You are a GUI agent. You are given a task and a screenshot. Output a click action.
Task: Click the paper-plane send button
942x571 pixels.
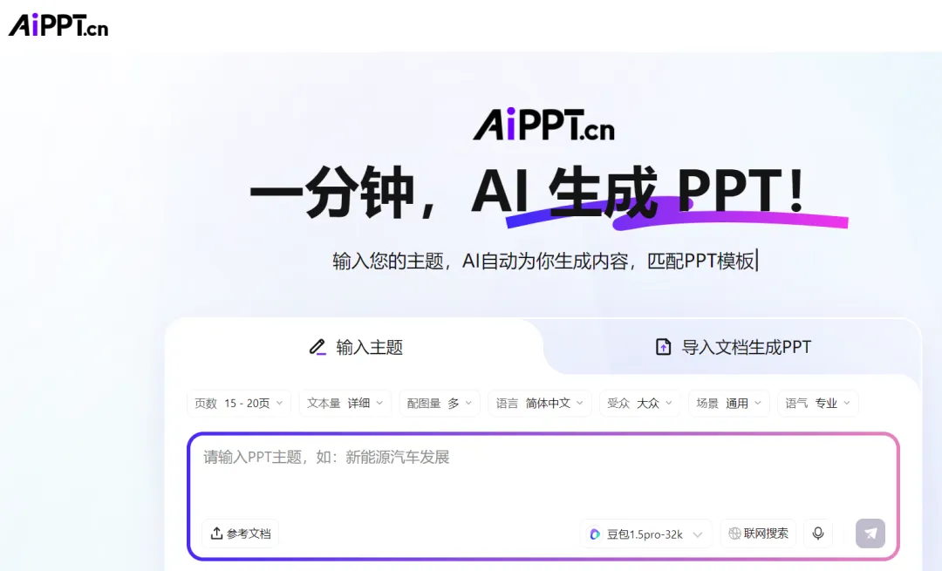click(x=870, y=534)
